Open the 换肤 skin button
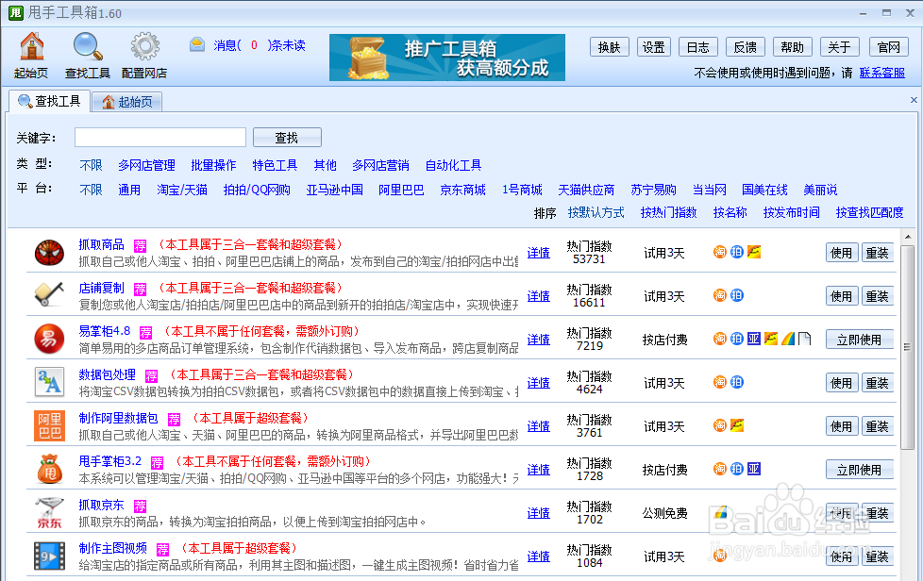The height and width of the screenshot is (581, 923). click(x=610, y=47)
